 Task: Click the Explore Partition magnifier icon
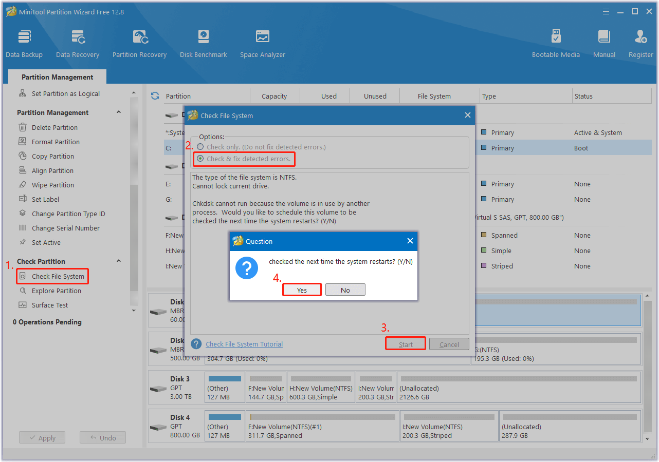[23, 291]
